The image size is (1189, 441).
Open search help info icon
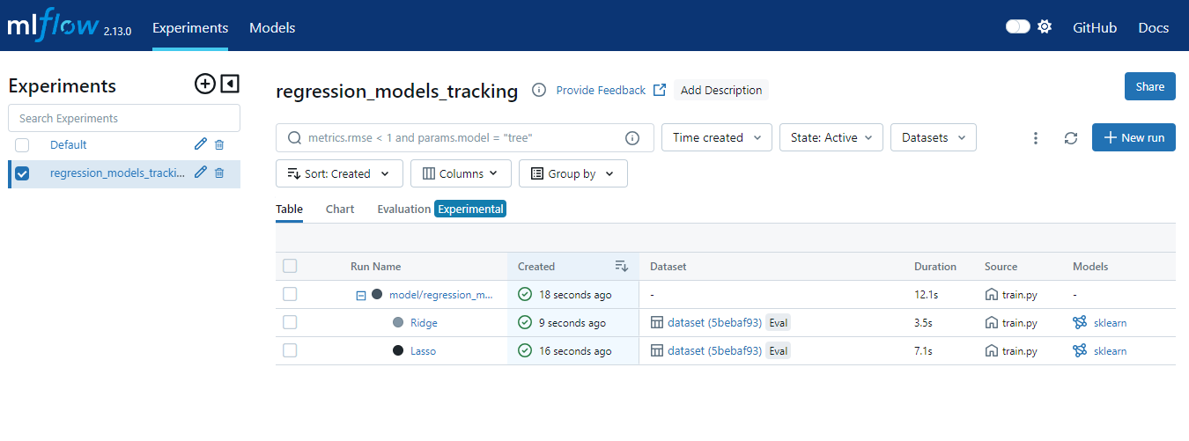(632, 138)
